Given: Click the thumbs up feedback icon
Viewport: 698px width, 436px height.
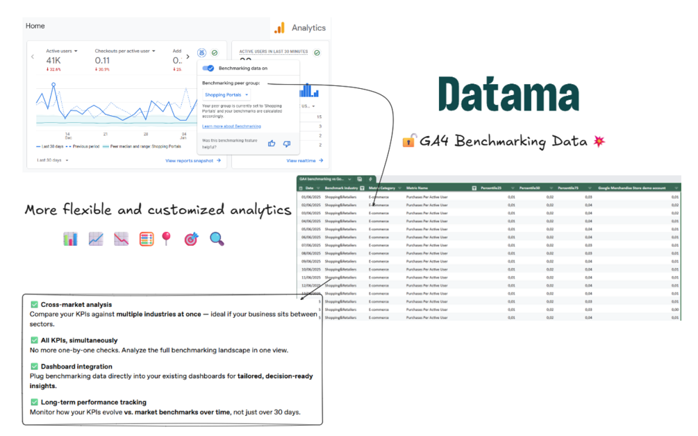Looking at the screenshot, I should point(272,144).
